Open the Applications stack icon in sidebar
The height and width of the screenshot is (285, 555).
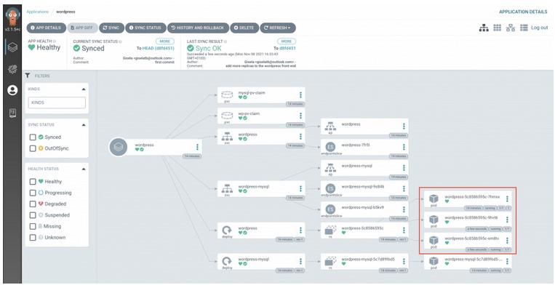coord(12,47)
